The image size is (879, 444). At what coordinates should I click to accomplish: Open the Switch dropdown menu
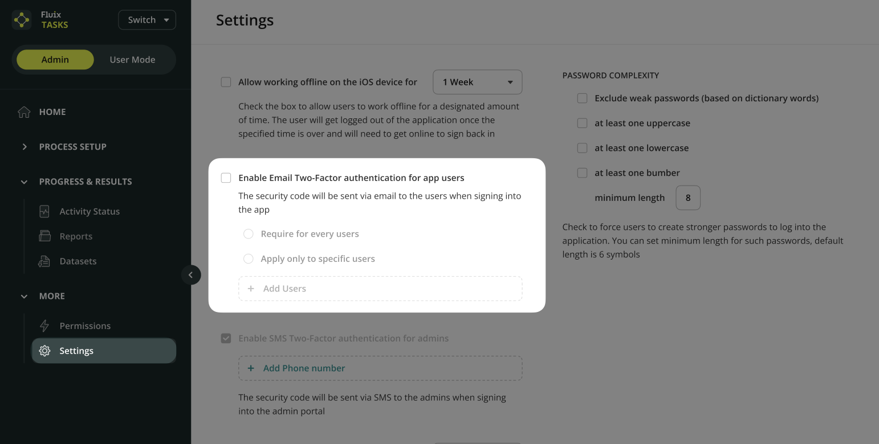point(147,20)
